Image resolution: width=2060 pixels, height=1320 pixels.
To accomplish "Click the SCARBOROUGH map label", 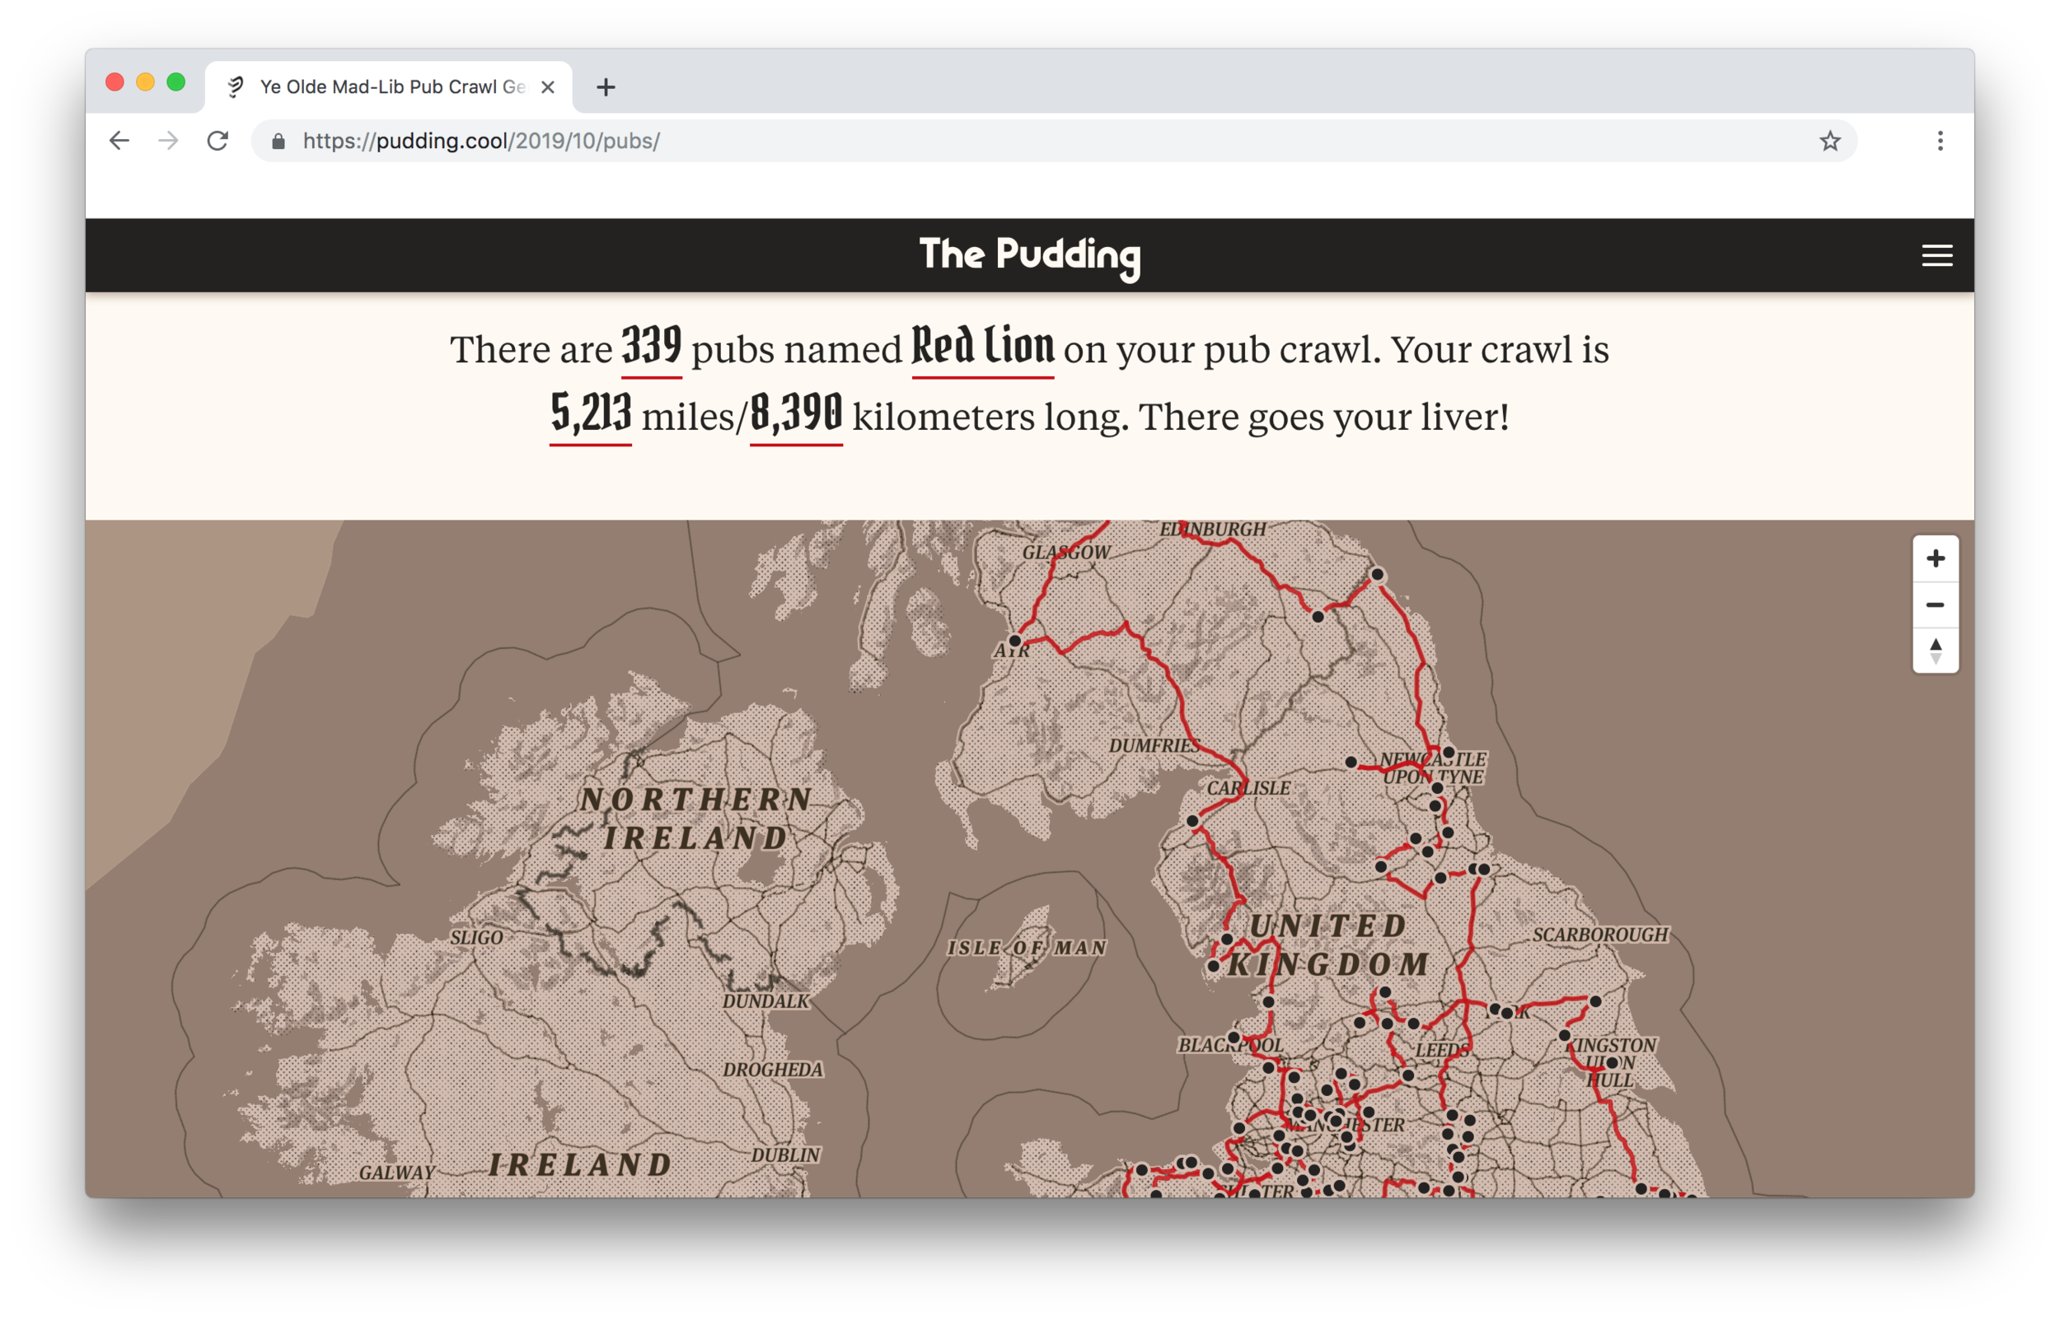I will (x=1600, y=935).
